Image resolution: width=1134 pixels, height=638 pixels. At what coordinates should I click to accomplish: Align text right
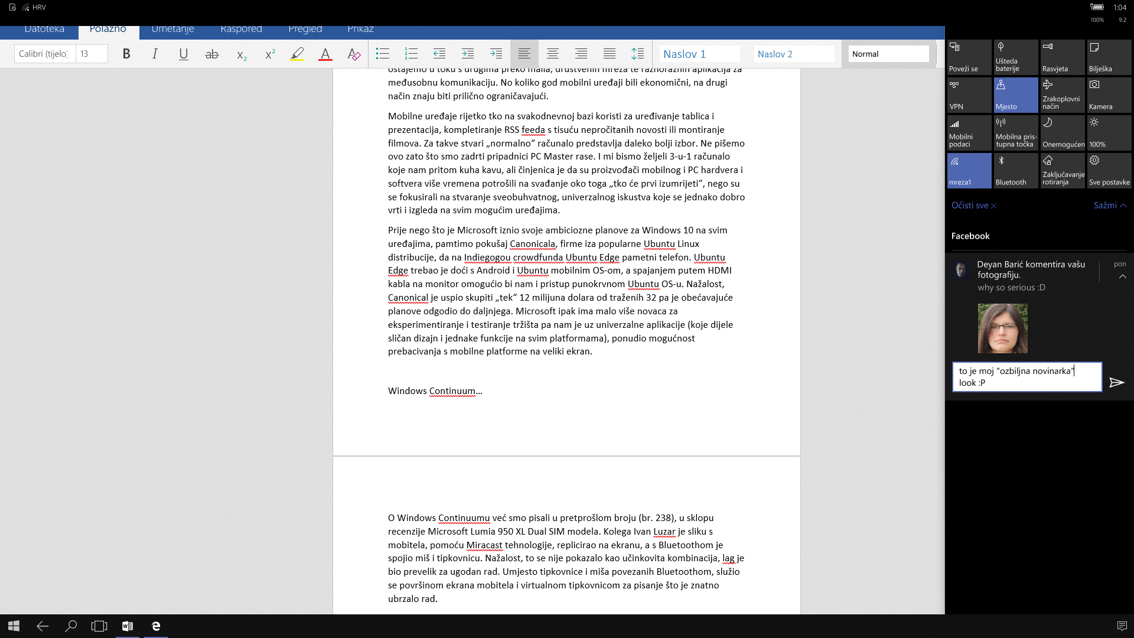581,54
